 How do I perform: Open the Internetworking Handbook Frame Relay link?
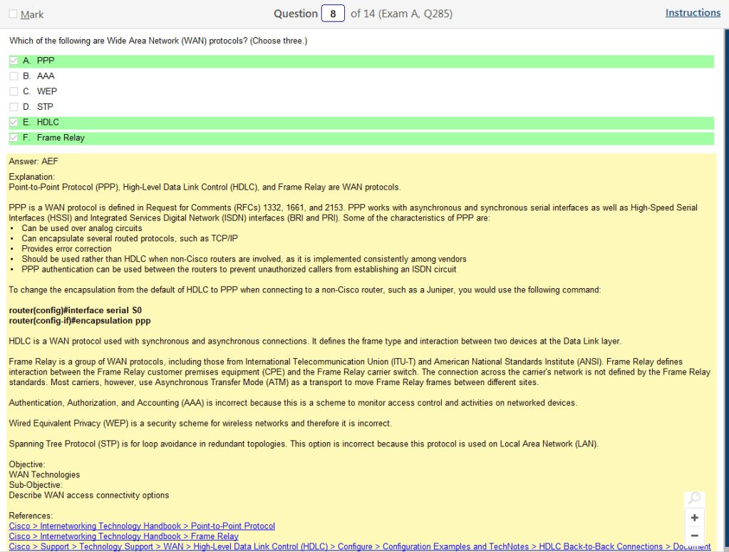tap(124, 536)
